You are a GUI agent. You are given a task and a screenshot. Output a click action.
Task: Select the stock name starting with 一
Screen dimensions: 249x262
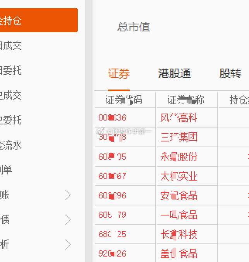179,215
